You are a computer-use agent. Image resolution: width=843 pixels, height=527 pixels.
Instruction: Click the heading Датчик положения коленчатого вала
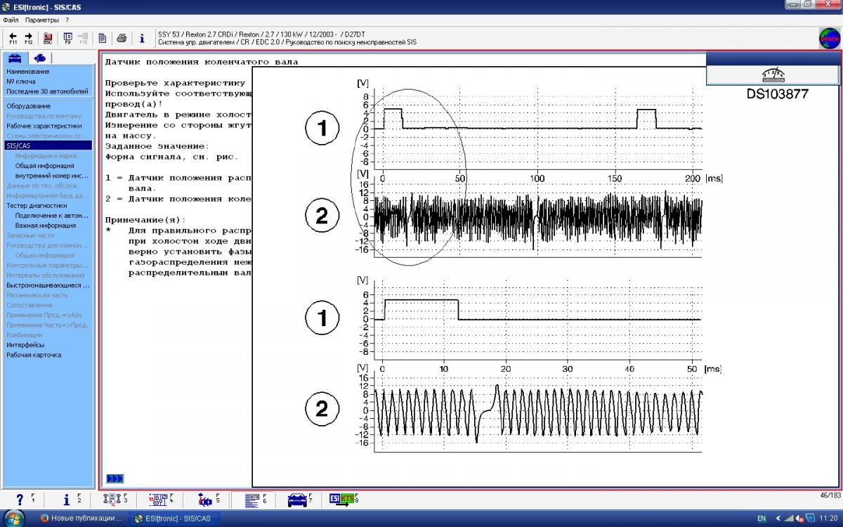pyautogui.click(x=202, y=62)
